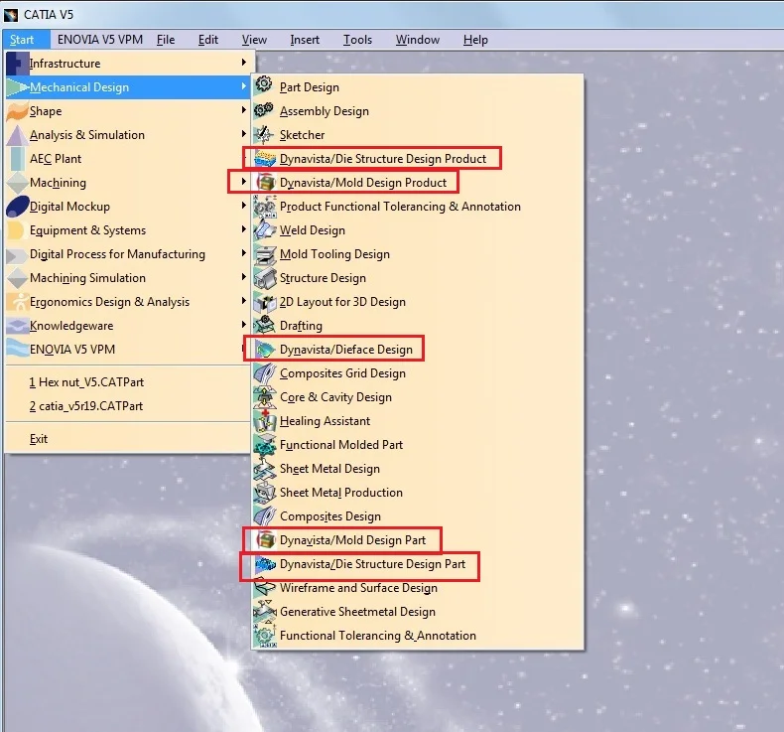
Task: Click the Composites Grid Design icon
Action: coord(265,373)
